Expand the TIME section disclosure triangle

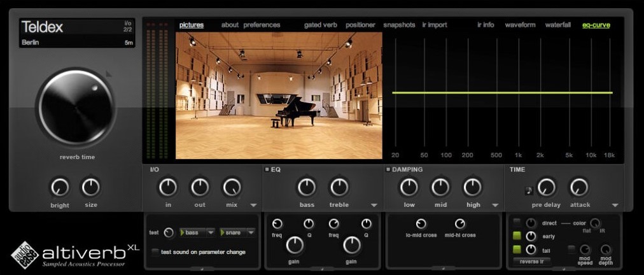(615, 206)
